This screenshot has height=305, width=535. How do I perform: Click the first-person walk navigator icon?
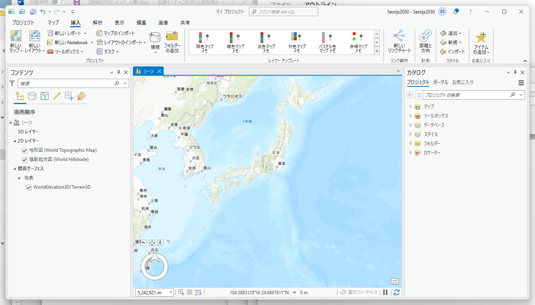160,243
